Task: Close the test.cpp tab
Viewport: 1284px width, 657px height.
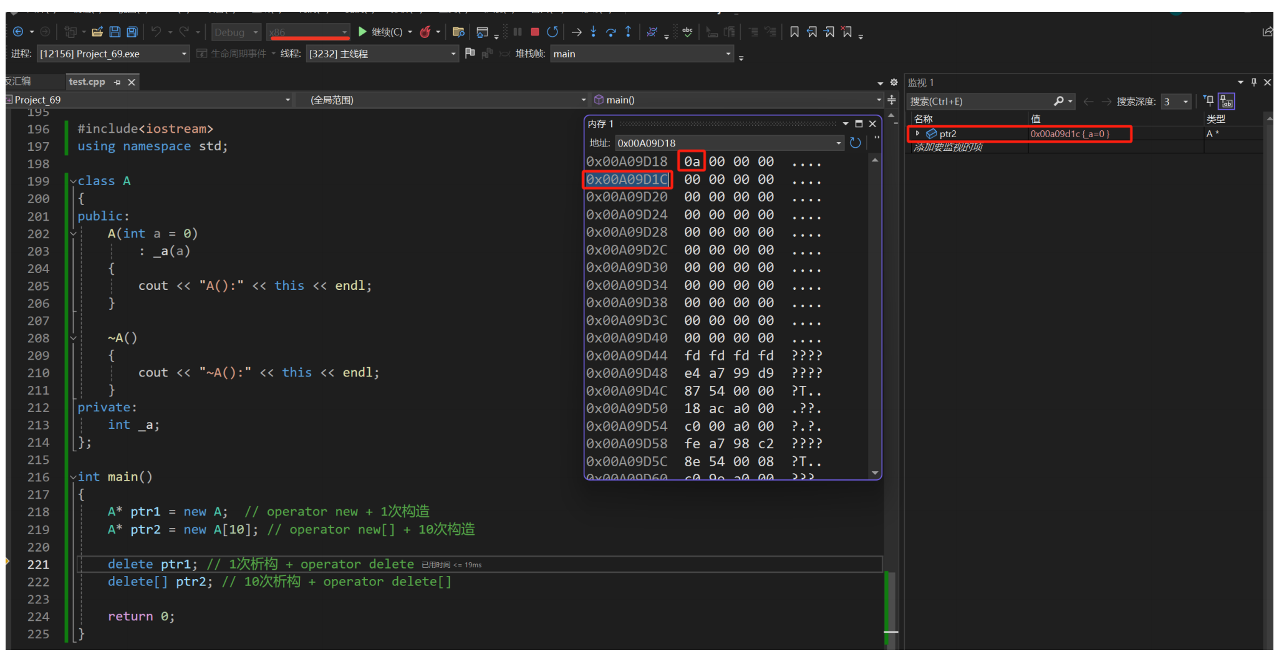Action: point(132,82)
